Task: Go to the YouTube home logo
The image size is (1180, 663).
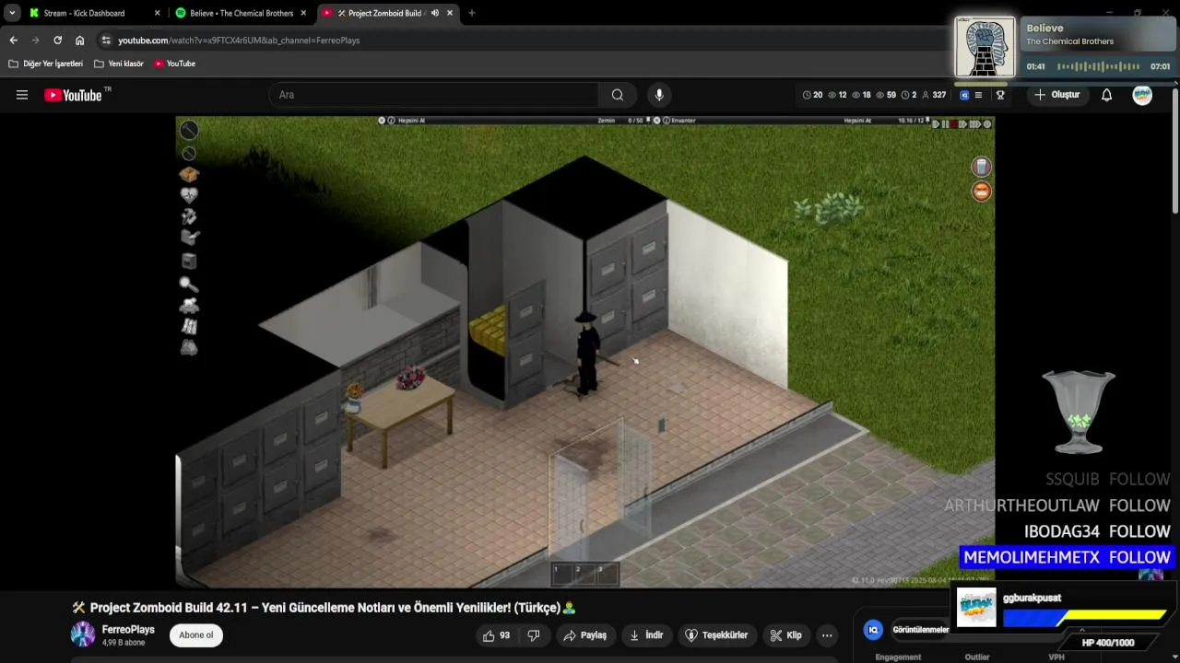Action: 73,95
